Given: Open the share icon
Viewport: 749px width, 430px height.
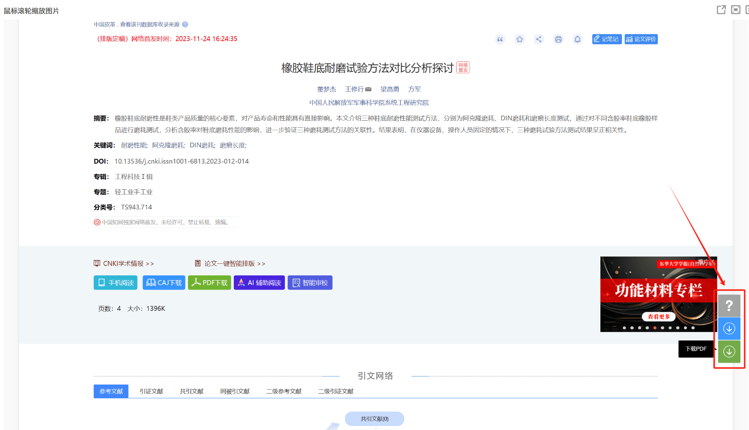Looking at the screenshot, I should (539, 39).
